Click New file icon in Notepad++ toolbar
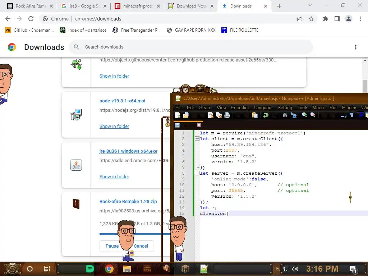 tap(178, 115)
